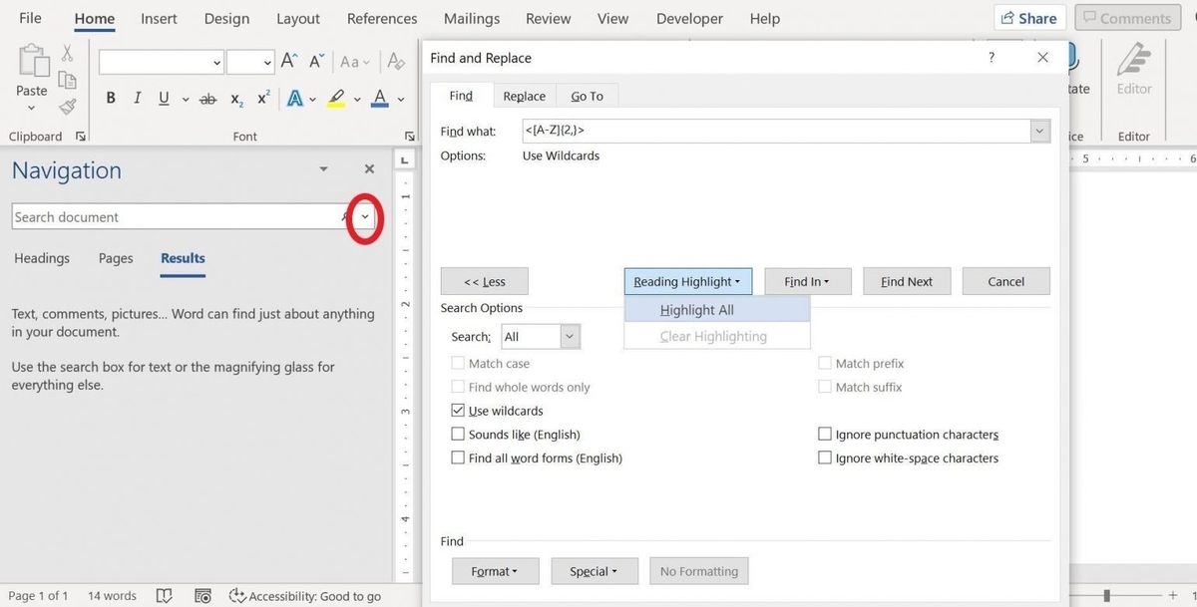Check Ignore white-space characters
The height and width of the screenshot is (607, 1197).
pos(825,457)
